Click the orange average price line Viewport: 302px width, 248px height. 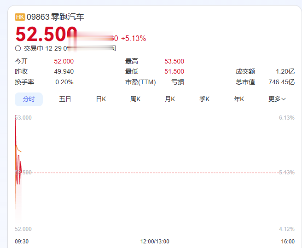point(19,150)
